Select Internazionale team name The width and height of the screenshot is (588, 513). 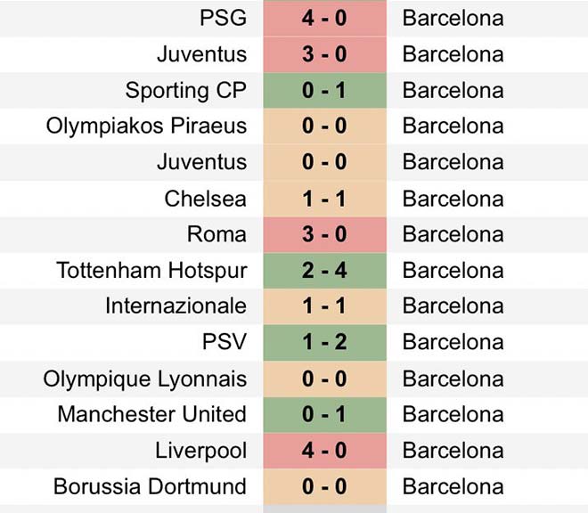pyautogui.click(x=176, y=306)
